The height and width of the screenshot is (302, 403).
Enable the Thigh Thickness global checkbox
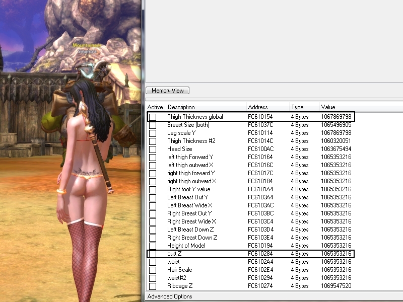tap(153, 117)
